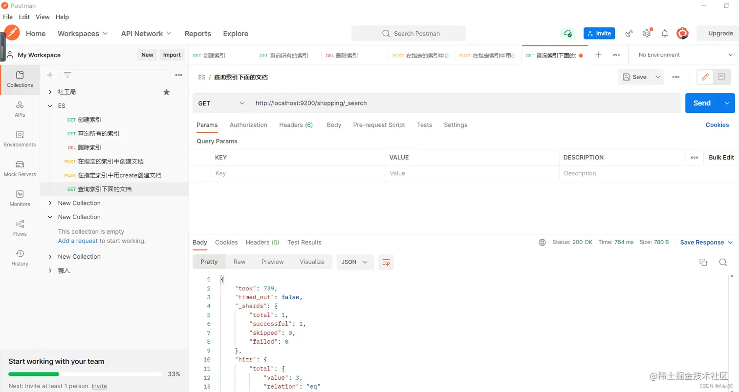
Task: Click the team setup progress bar
Action: pyautogui.click(x=85, y=374)
